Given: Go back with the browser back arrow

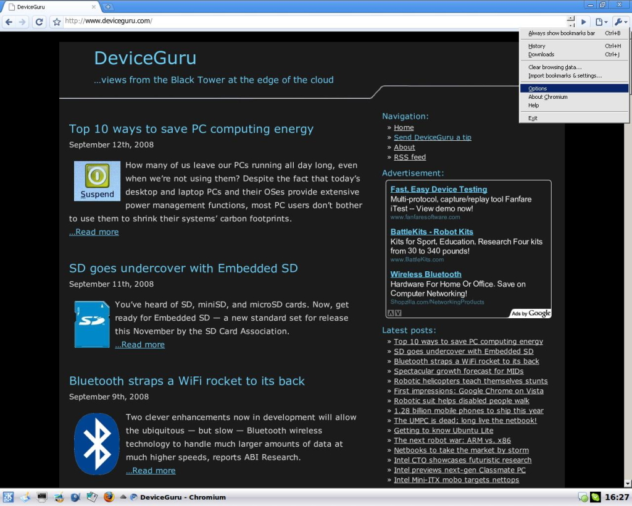Looking at the screenshot, I should 9,22.
